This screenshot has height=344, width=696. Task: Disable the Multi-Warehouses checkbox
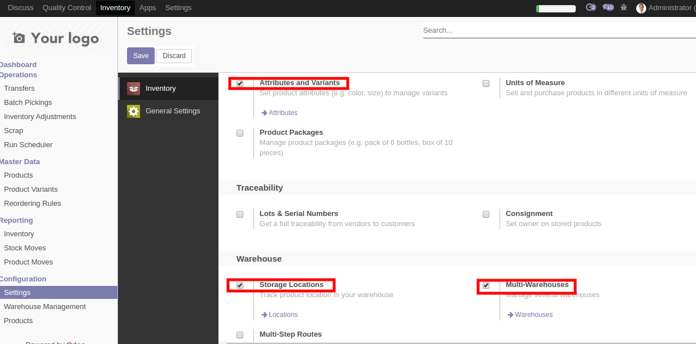486,285
